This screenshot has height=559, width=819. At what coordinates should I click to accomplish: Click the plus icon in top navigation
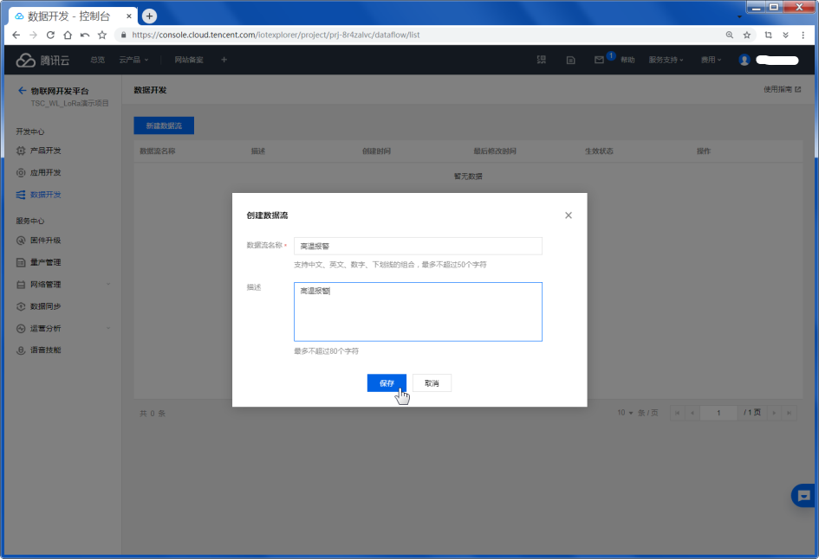[224, 60]
